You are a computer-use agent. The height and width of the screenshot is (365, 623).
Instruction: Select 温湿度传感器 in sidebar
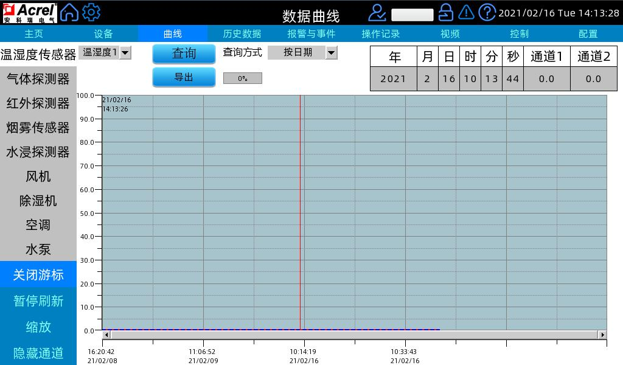coord(38,54)
